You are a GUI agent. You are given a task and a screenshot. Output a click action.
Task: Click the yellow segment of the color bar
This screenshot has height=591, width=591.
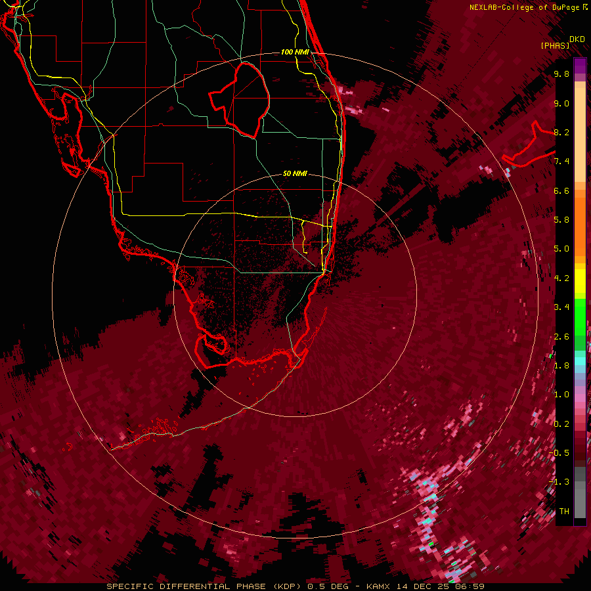(580, 282)
